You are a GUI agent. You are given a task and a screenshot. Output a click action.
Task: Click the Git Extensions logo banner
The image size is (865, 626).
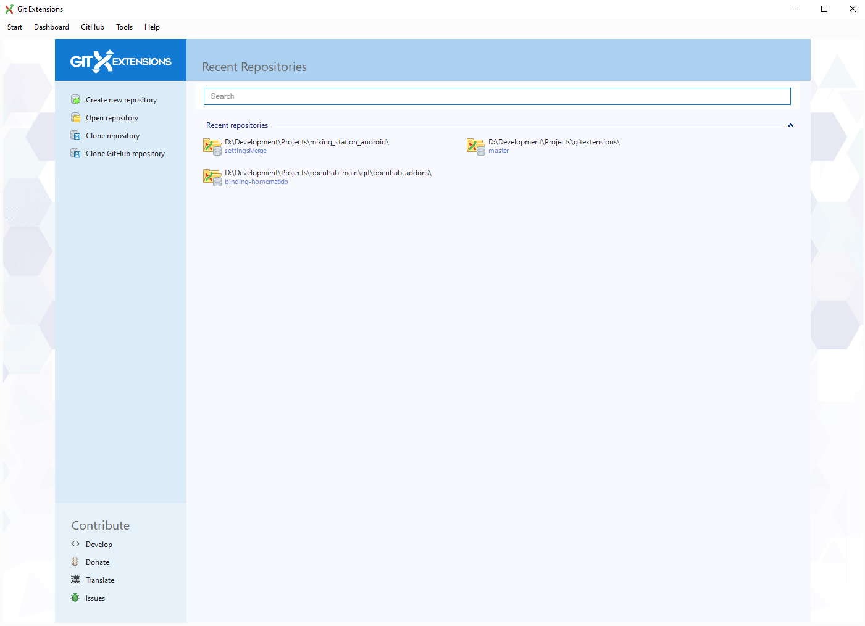click(120, 60)
